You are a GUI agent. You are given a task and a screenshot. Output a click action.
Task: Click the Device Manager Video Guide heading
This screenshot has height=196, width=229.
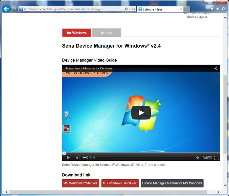click(90, 60)
